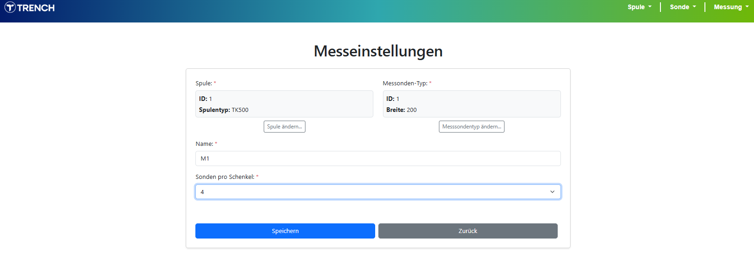Screen dimensions: 754x261
Task: Open the Messung navigation menu
Action: coord(727,7)
